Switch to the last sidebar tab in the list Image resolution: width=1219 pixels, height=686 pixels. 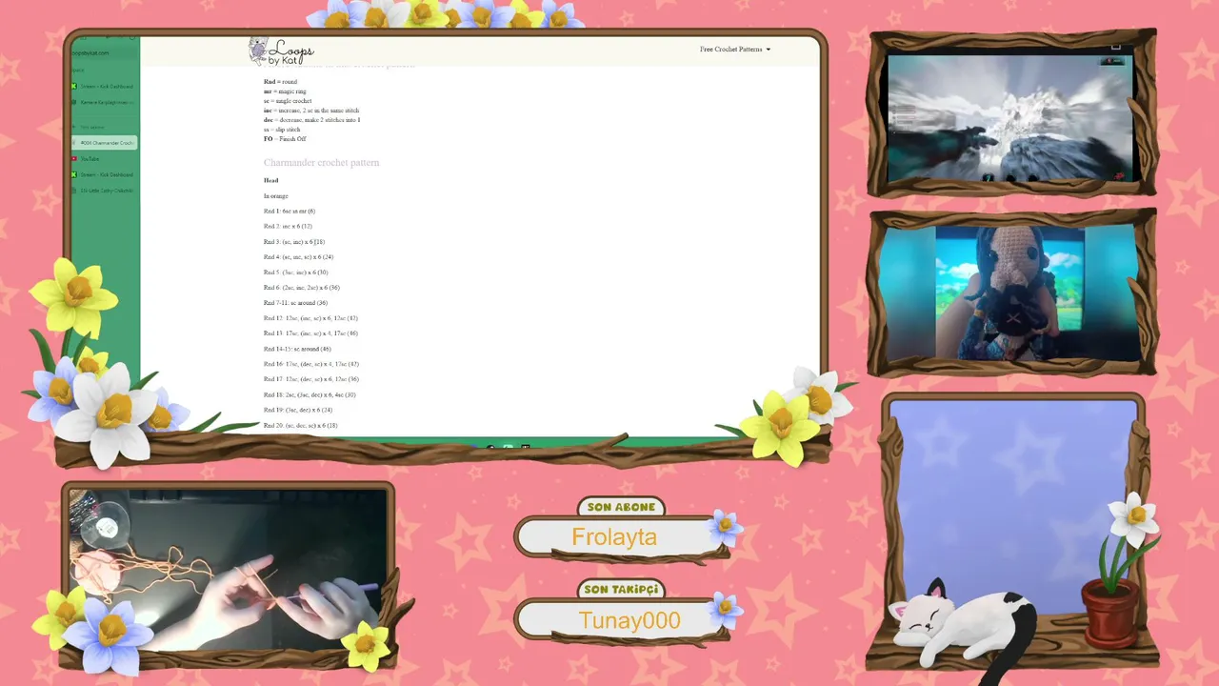(104, 191)
